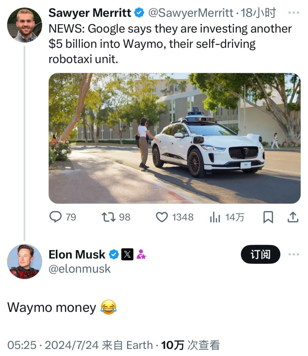This screenshot has height=356, width=308.
Task: Open the @SawyerMerritt handle link
Action: click(x=191, y=13)
